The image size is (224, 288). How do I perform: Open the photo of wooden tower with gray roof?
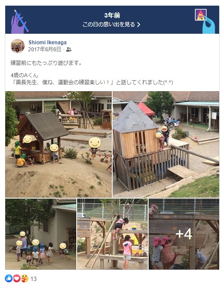166,144
